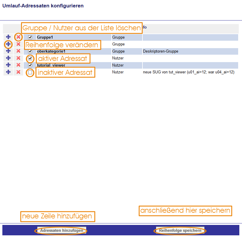Viewport: 242px width, 238px height.
Task: Click move icon in row above tutorial_viewer
Action: point(8,58)
